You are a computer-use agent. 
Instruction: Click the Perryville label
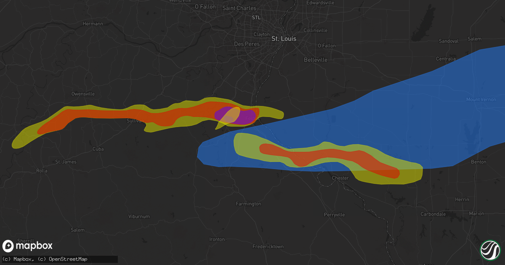pyautogui.click(x=335, y=215)
